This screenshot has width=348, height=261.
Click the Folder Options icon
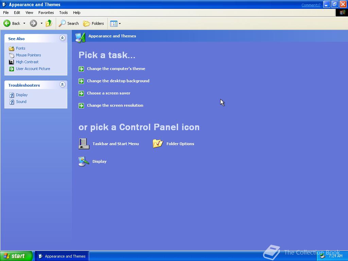click(x=158, y=144)
